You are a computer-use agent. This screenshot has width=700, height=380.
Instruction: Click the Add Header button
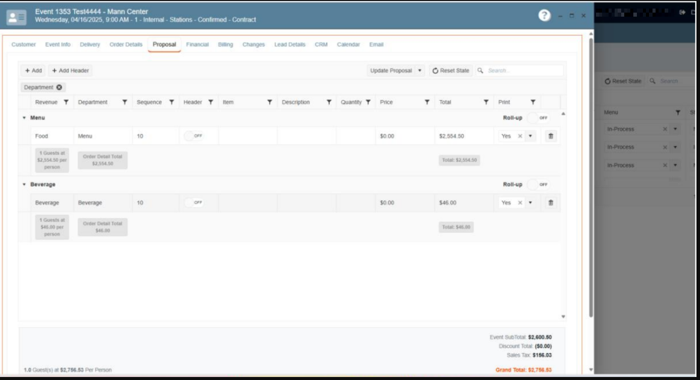[x=70, y=71]
